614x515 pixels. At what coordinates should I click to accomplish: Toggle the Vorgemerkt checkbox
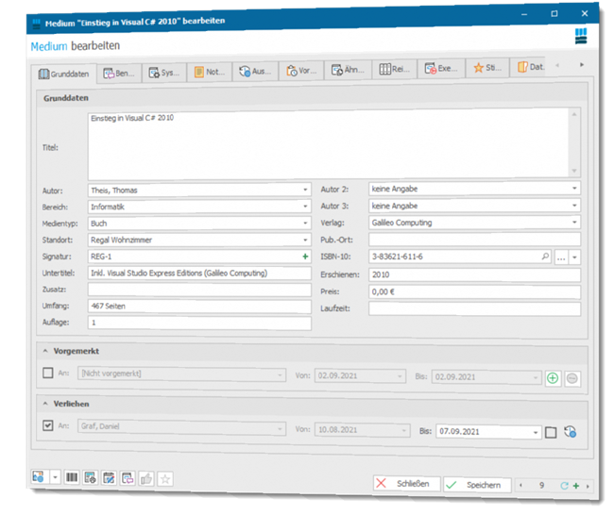click(48, 373)
